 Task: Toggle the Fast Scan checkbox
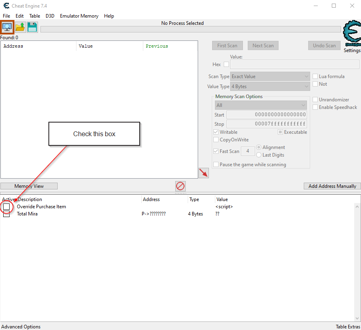[x=216, y=151]
